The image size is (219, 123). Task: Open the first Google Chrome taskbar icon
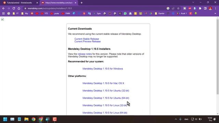click(x=34, y=119)
